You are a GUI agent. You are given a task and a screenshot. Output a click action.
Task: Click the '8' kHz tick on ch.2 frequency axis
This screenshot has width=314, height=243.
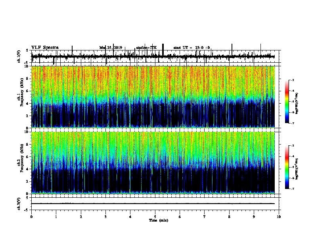[x=27, y=145]
